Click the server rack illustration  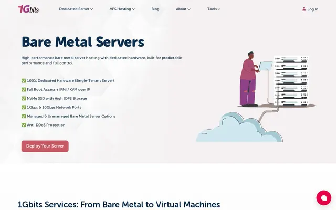(291, 81)
